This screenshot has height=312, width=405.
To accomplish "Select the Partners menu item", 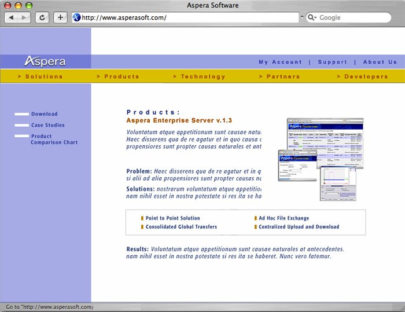I will [279, 76].
